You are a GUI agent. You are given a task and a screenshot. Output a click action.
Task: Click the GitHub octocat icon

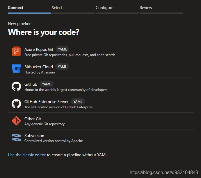[x=16, y=86]
